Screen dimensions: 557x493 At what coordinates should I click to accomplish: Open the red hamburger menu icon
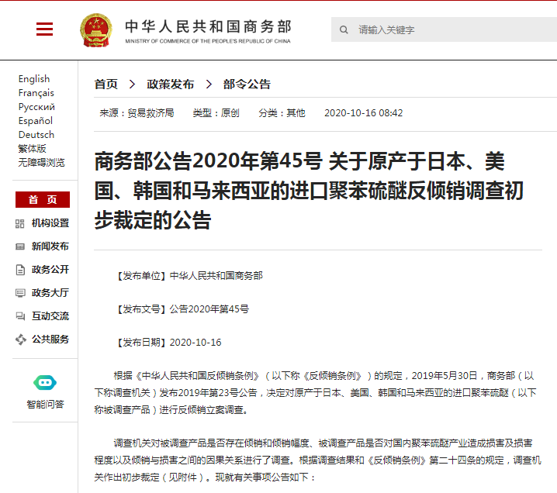point(44,29)
